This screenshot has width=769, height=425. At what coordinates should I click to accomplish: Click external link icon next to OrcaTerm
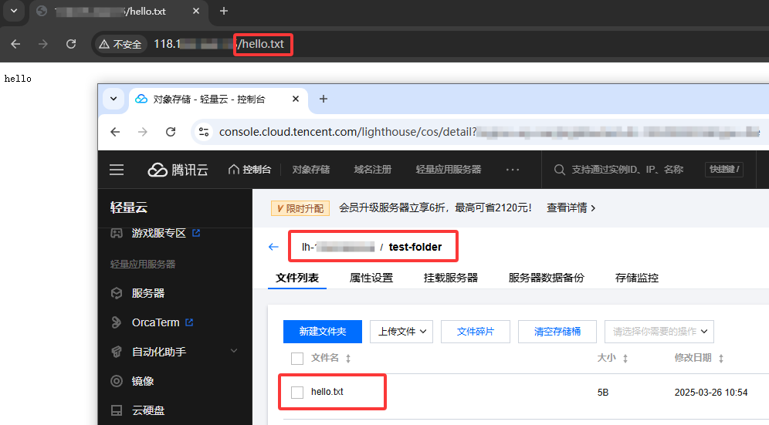click(189, 322)
